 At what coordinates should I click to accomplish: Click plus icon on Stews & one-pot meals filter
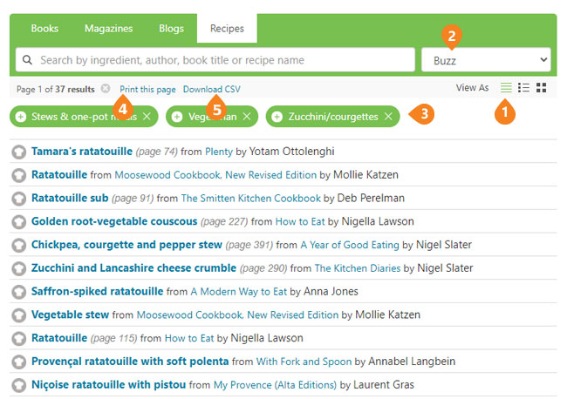(21, 117)
